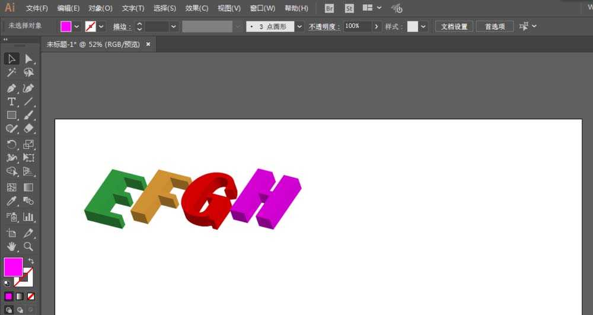
Task: Activate the Rotate tool
Action: click(11, 144)
